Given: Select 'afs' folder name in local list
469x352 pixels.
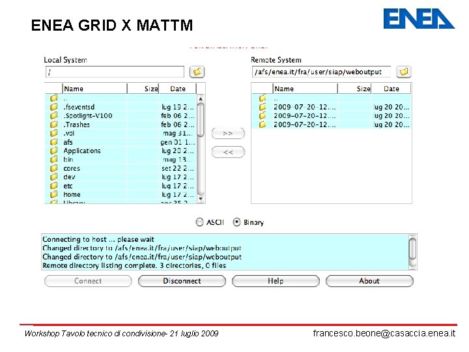Looking at the screenshot, I should 68,142.
